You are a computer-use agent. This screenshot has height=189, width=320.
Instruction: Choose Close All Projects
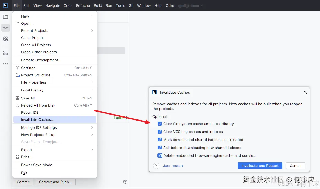tap(55, 45)
